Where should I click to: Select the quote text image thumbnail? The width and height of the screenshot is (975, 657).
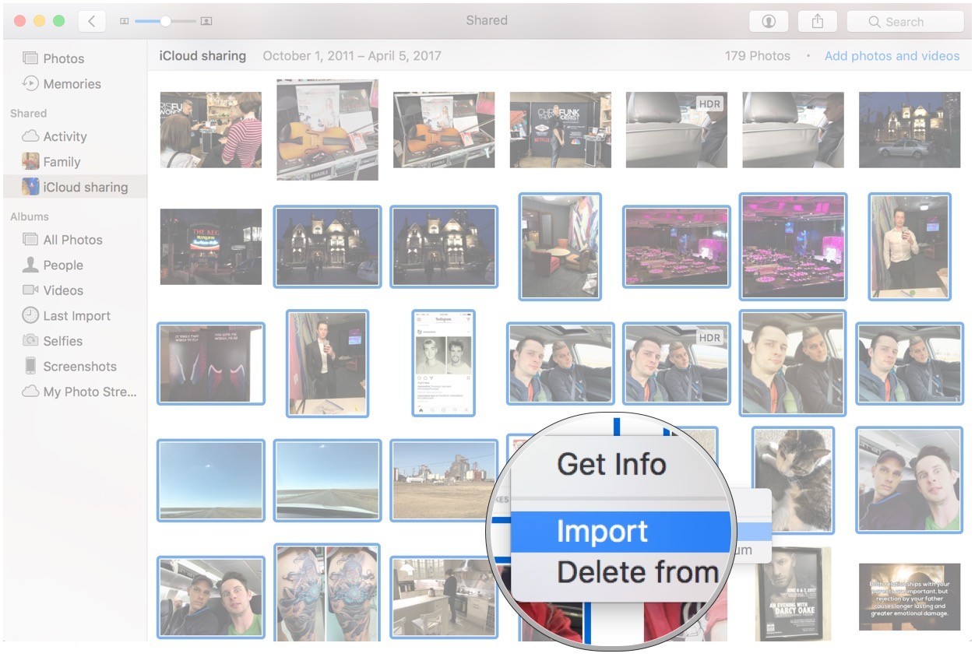point(910,597)
